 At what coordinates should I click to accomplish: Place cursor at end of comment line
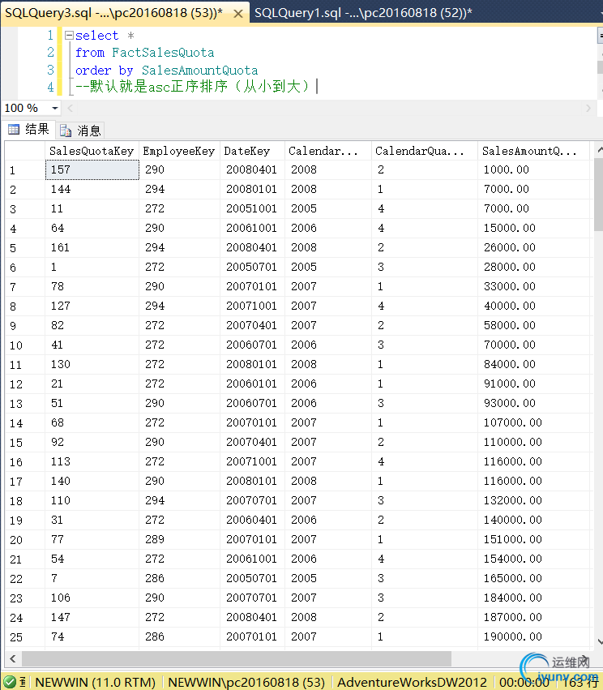tap(315, 86)
